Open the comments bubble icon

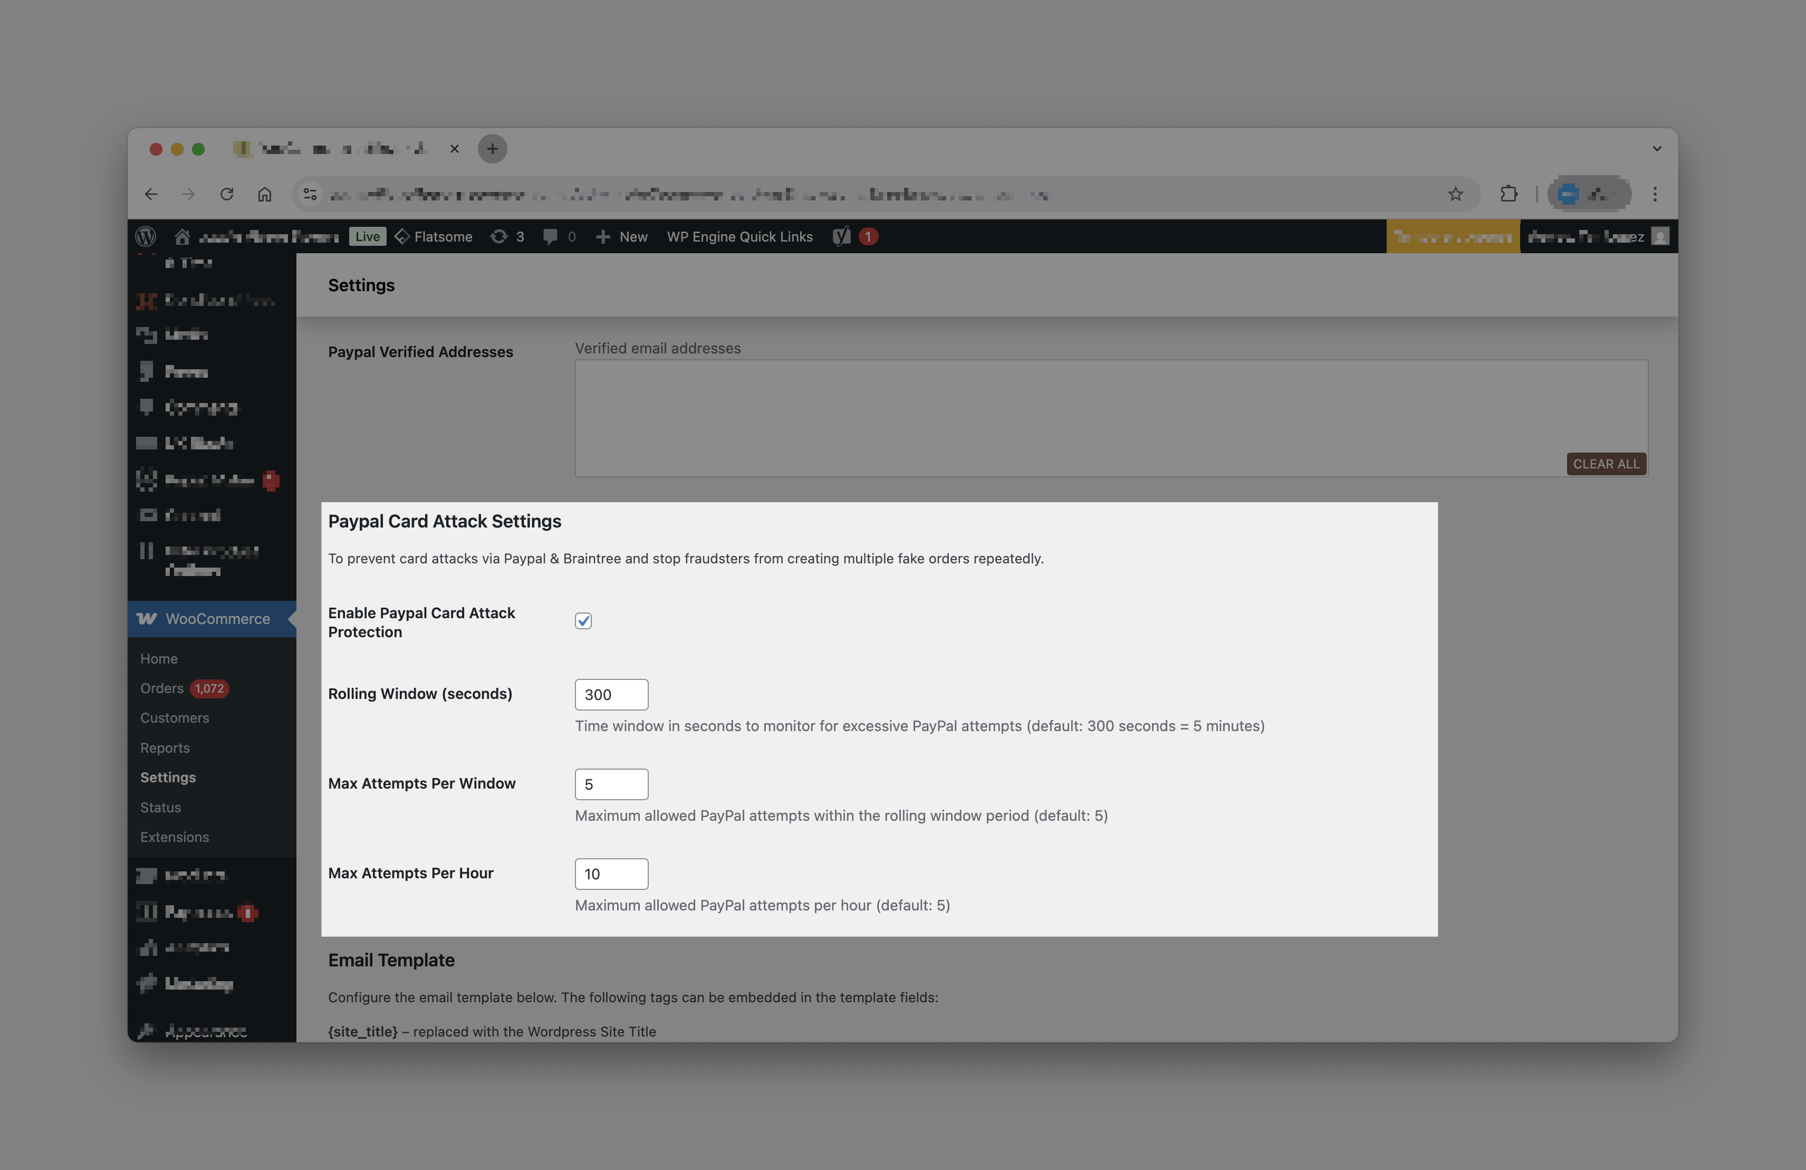tap(550, 237)
